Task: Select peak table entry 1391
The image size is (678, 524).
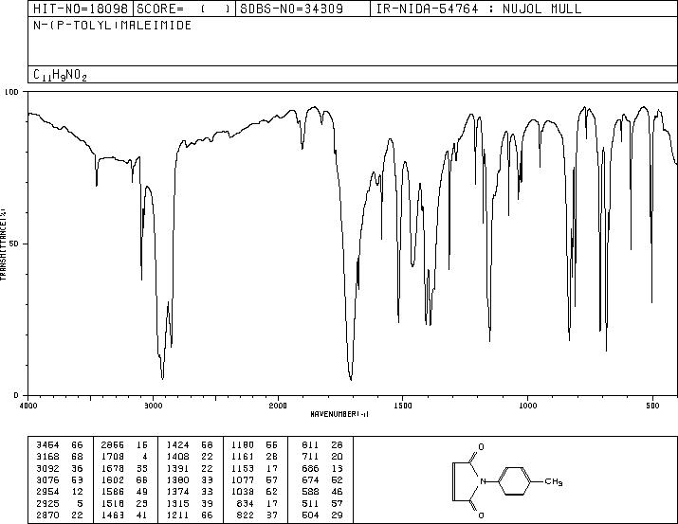Action: click(x=177, y=468)
